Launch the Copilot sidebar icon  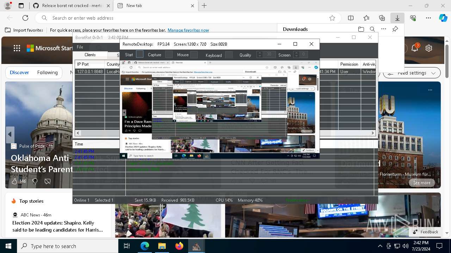(443, 18)
